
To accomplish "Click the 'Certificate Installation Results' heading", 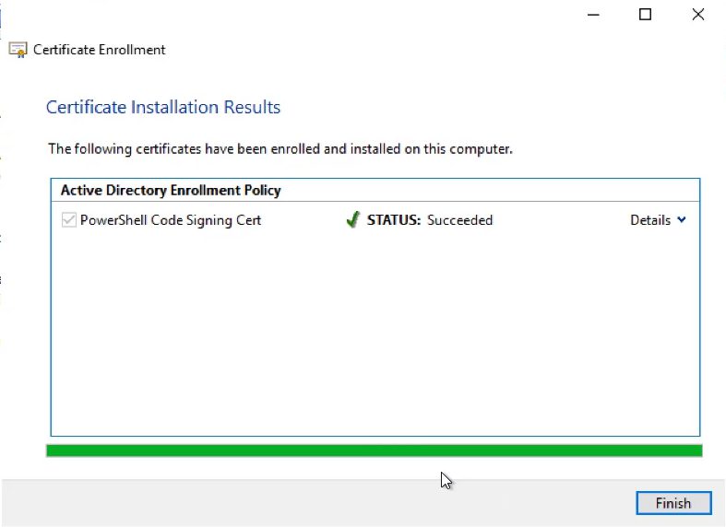I will tap(163, 107).
